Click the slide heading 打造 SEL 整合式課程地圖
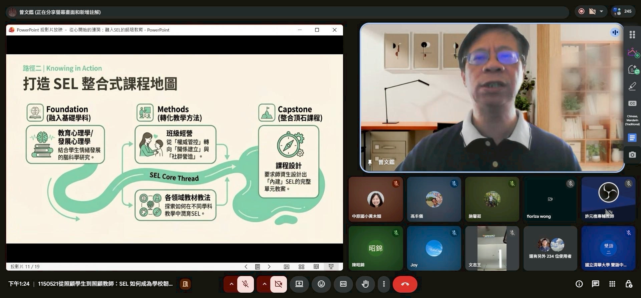This screenshot has width=641, height=298. click(x=100, y=84)
